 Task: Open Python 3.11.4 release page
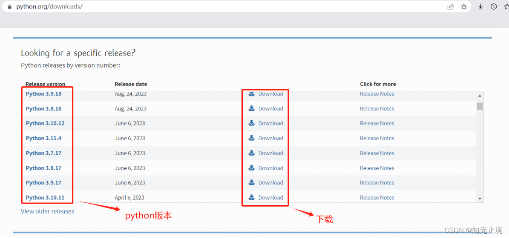[43, 138]
